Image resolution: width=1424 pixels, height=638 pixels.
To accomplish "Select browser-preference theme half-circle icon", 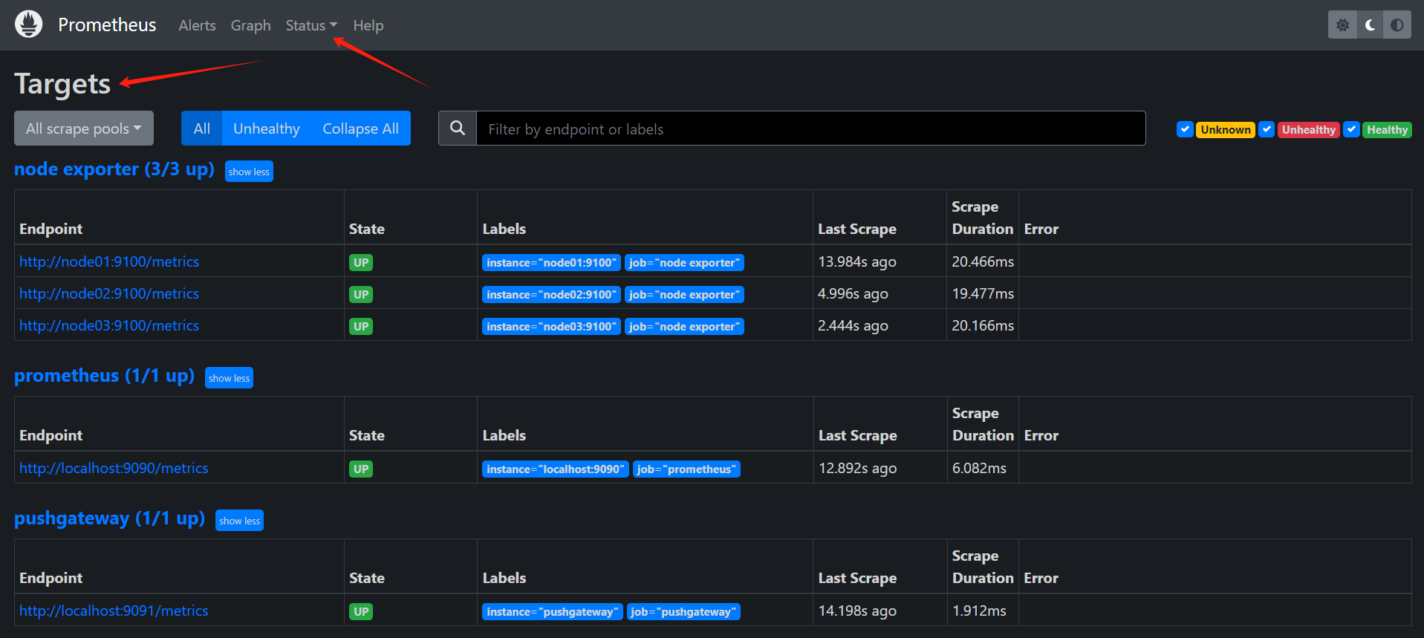I will (1397, 25).
